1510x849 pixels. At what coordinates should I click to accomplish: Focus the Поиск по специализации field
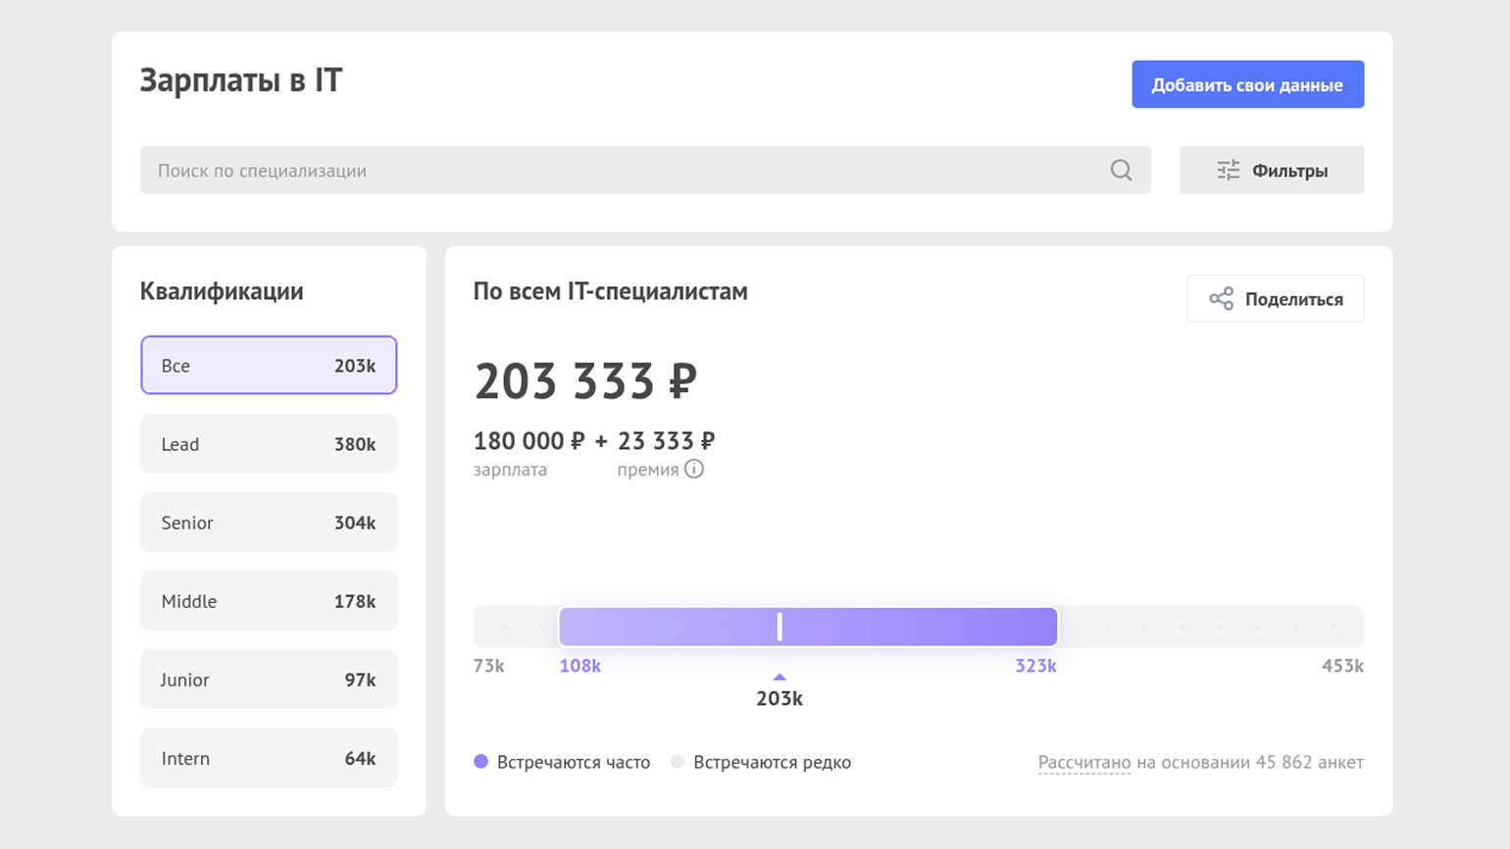[628, 171]
